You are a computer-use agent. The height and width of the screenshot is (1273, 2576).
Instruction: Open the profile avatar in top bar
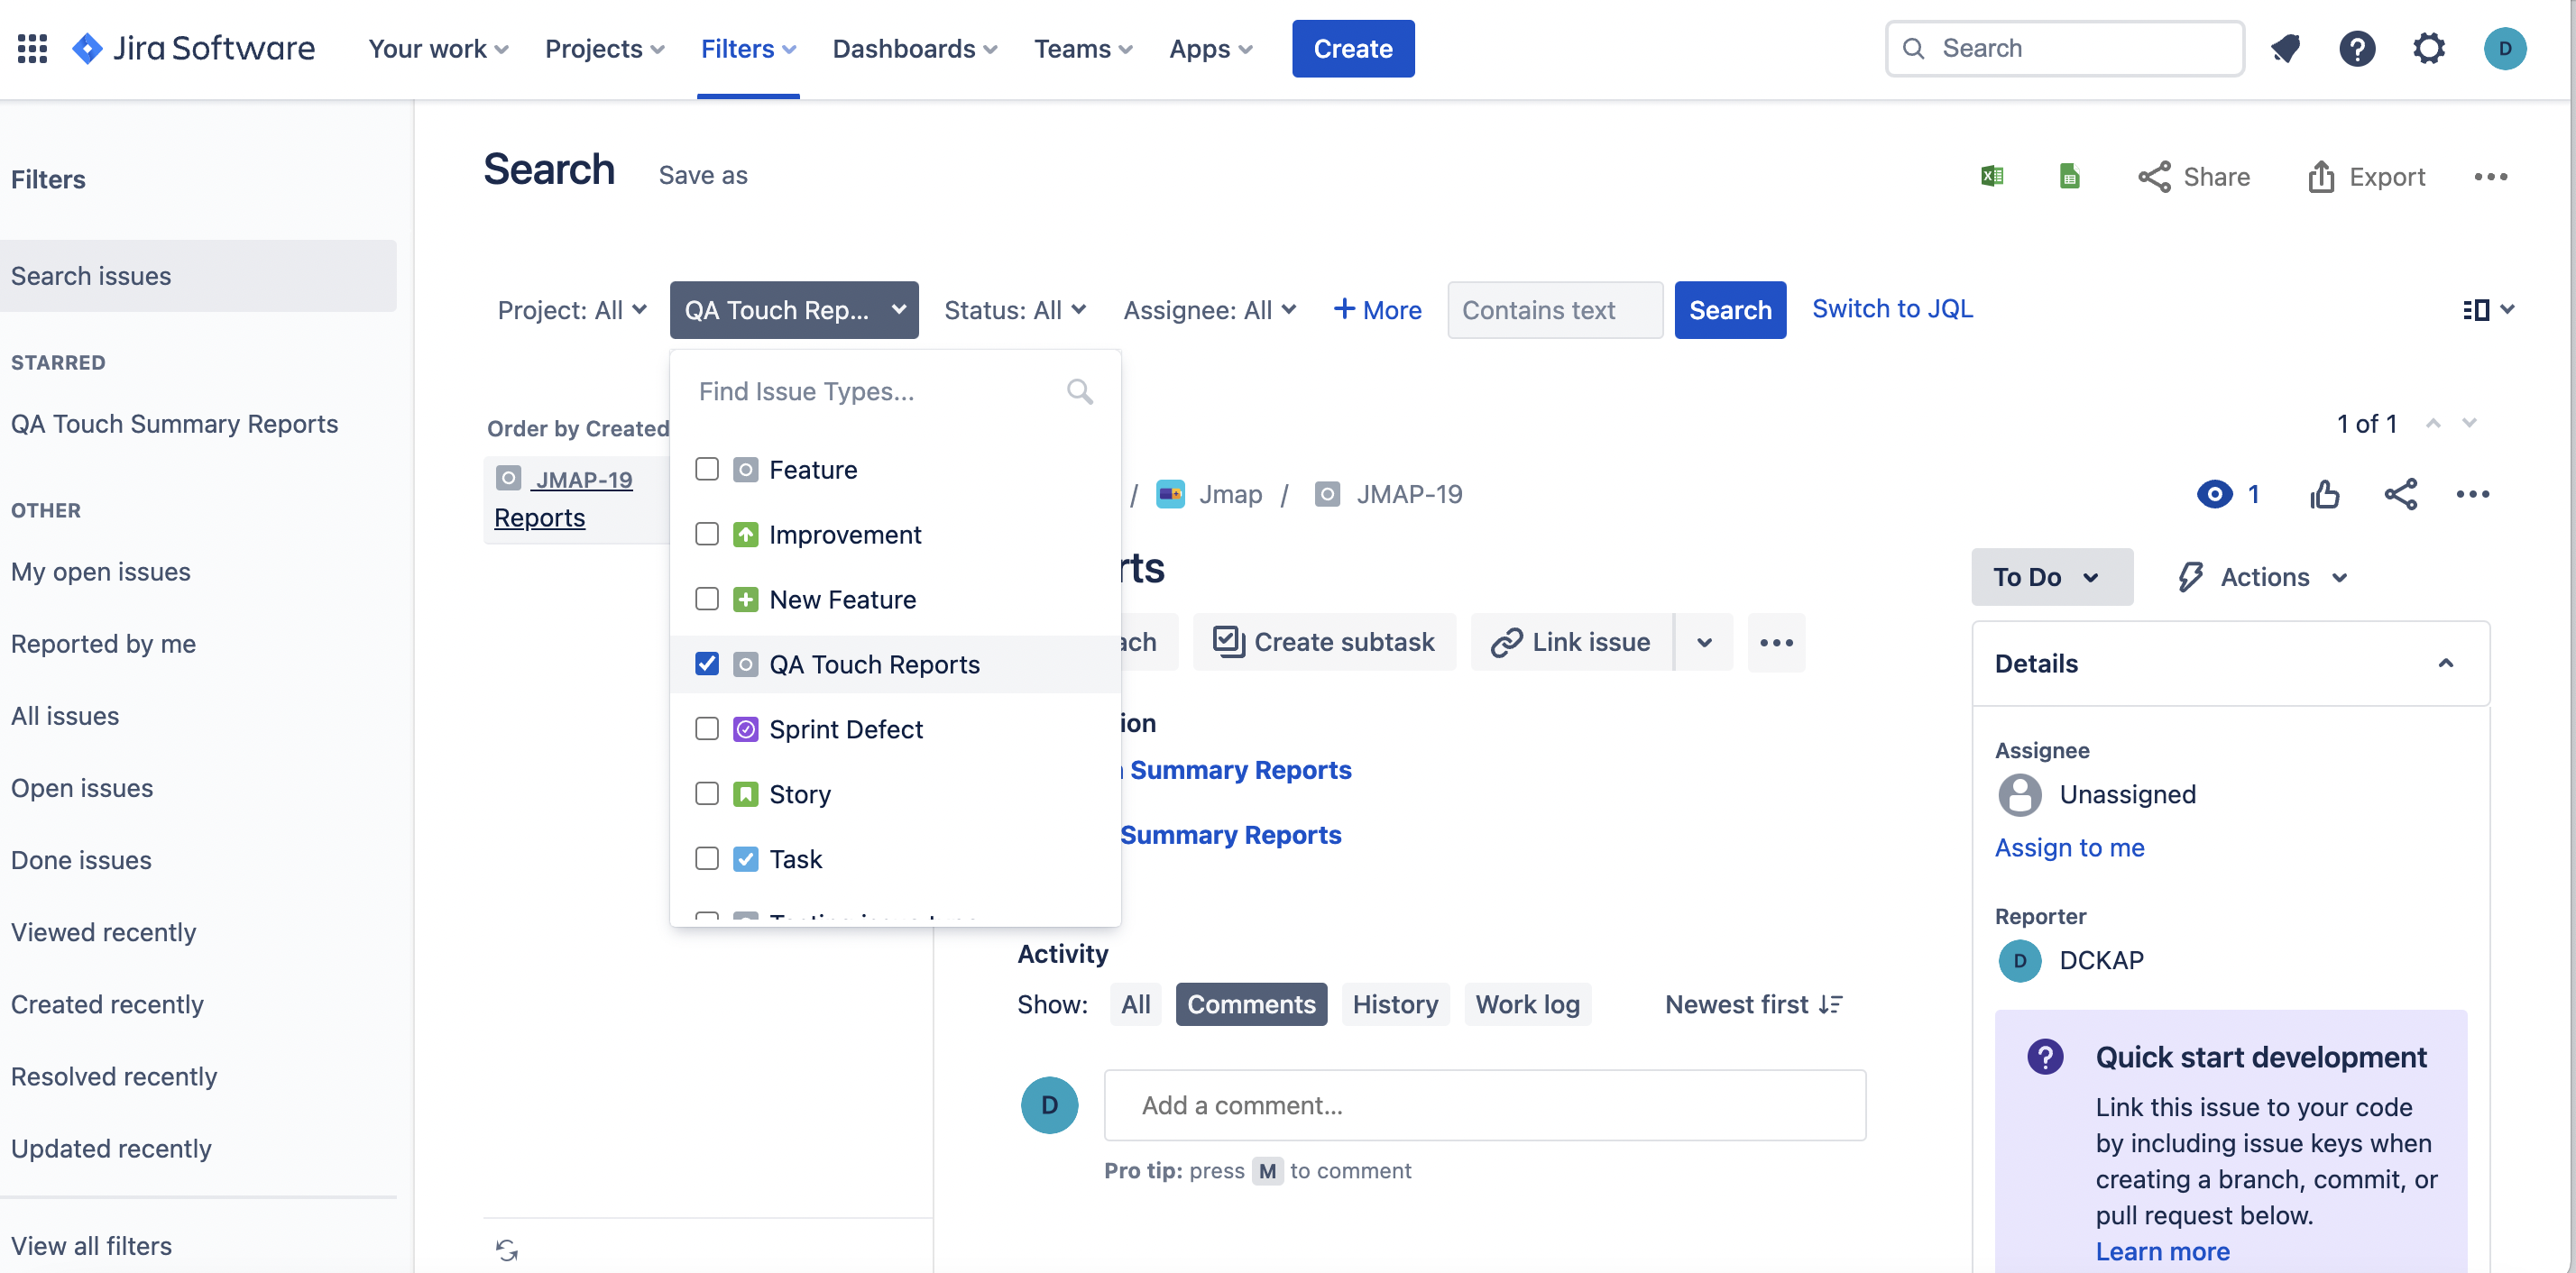pos(2505,48)
